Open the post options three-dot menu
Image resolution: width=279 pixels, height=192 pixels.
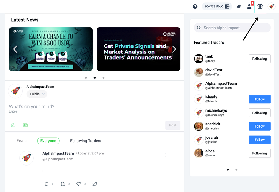[x=166, y=155]
